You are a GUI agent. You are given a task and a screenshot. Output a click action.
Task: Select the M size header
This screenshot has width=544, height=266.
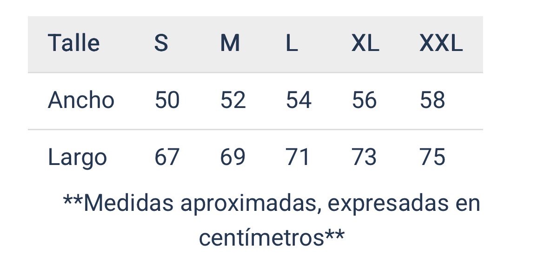(x=230, y=44)
